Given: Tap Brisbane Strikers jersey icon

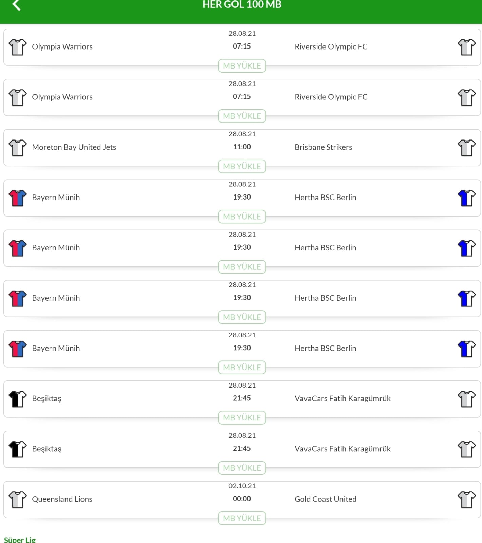Looking at the screenshot, I should coord(467,148).
